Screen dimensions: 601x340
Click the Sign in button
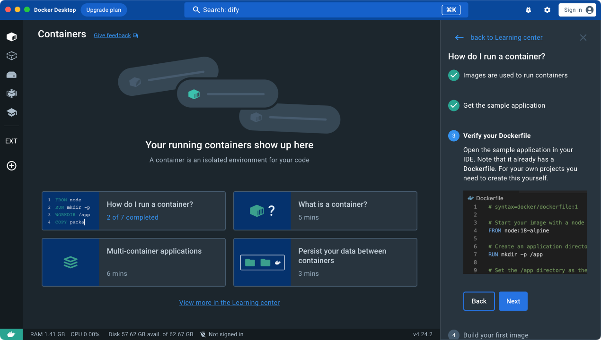(577, 10)
